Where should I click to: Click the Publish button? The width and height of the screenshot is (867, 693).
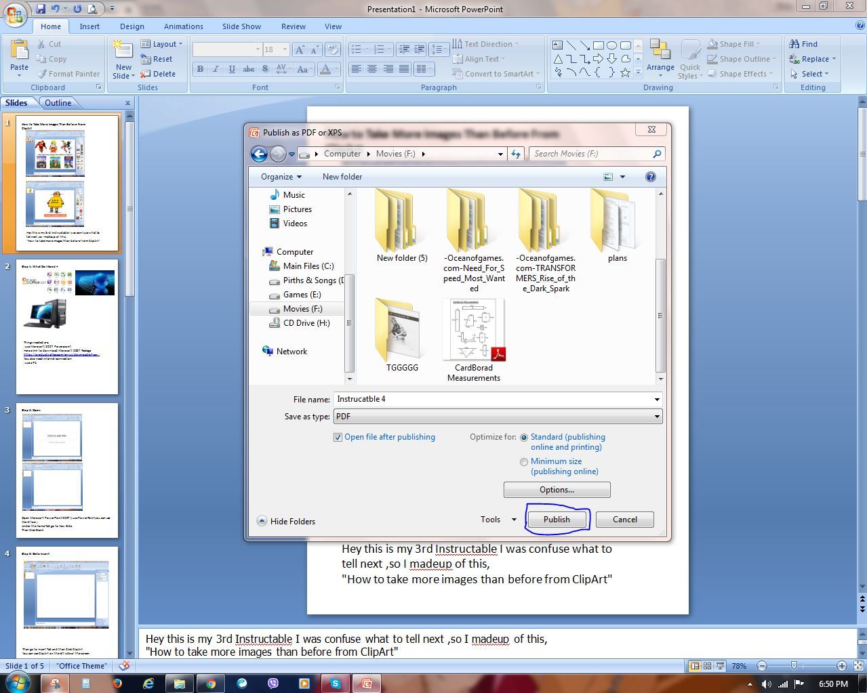click(x=557, y=520)
